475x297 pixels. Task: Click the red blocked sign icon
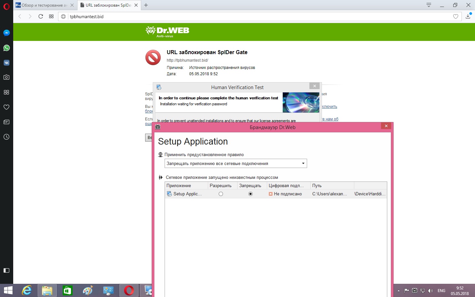coord(153,57)
